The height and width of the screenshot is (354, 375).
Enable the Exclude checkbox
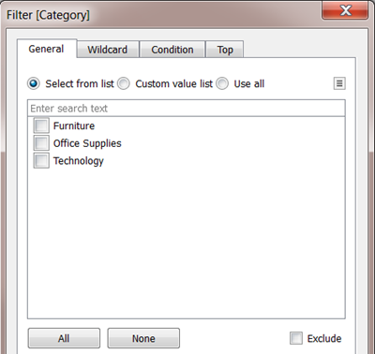tap(296, 338)
